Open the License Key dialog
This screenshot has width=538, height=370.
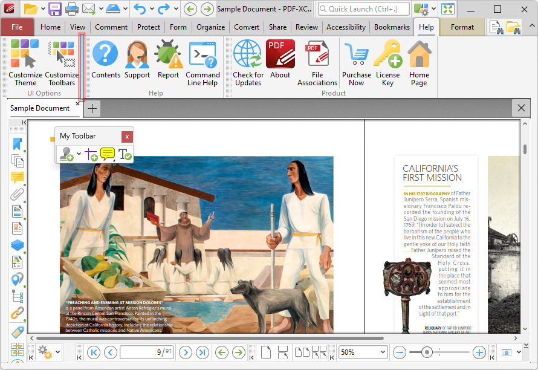[387, 63]
